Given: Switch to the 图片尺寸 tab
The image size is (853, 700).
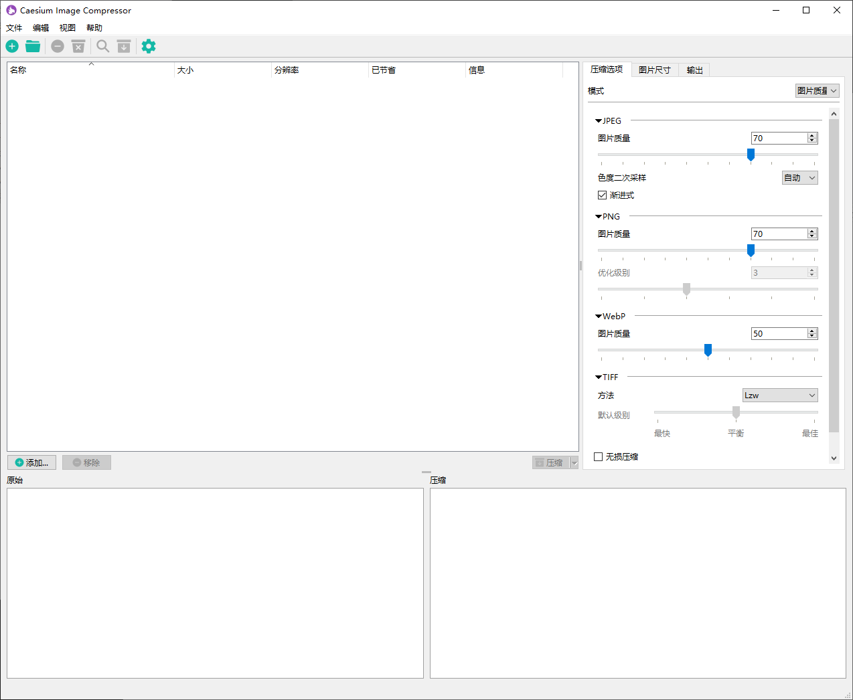Looking at the screenshot, I should (x=655, y=70).
